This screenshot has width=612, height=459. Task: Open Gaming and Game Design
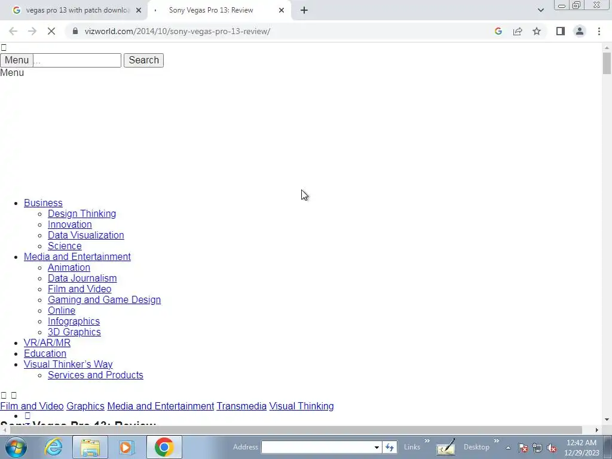click(104, 299)
